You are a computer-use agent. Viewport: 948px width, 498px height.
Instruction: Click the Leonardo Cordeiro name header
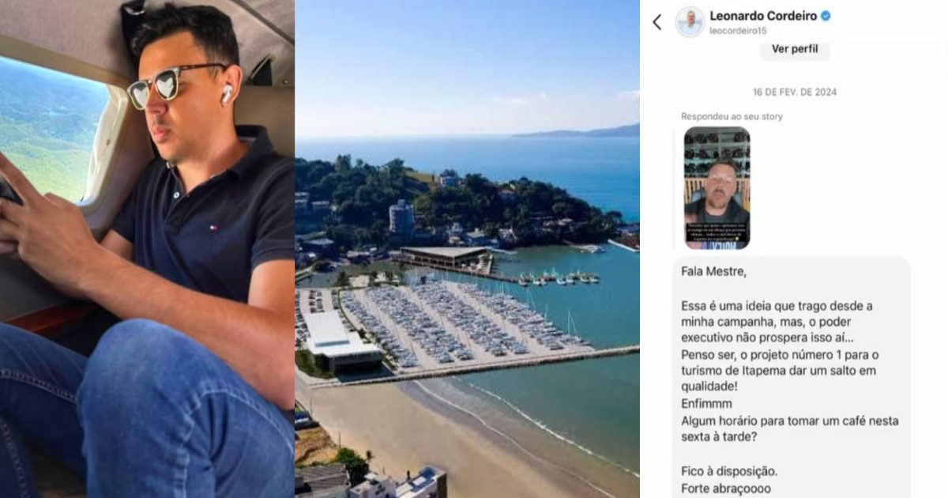[x=763, y=15]
